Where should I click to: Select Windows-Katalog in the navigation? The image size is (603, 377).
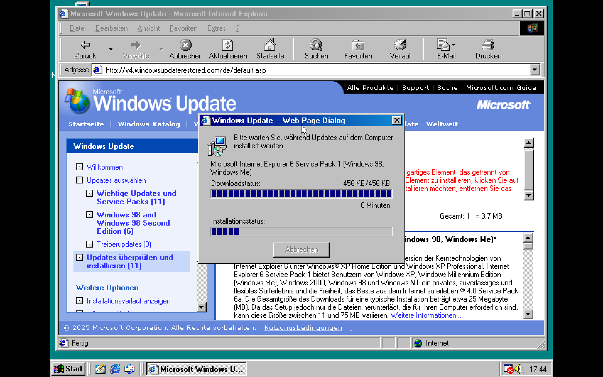149,124
